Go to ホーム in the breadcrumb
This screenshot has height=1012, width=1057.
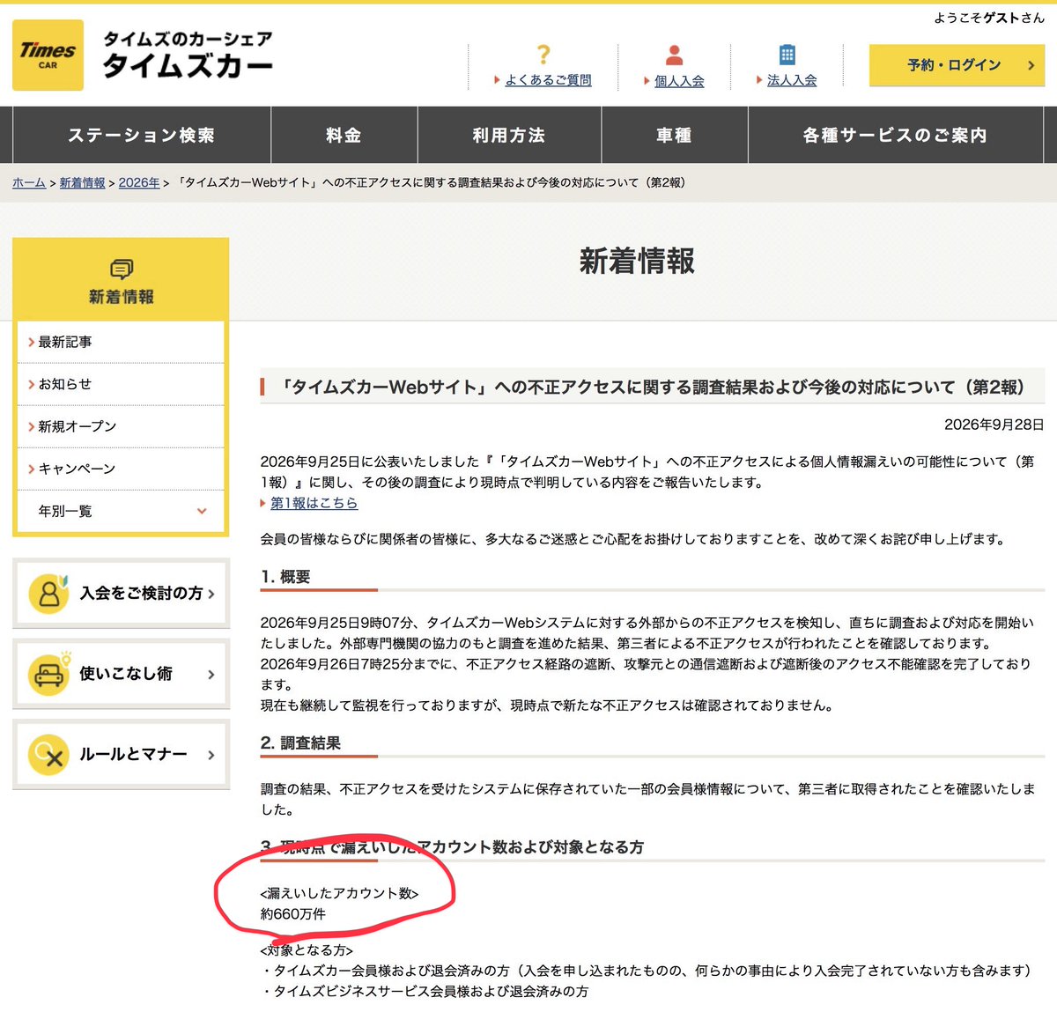tap(29, 182)
